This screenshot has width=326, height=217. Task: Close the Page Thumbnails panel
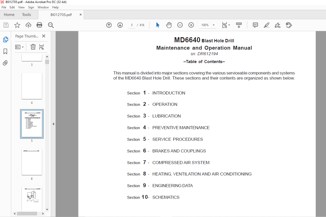click(44, 36)
